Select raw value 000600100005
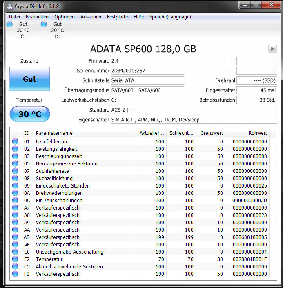283x288 pixels. click(x=250, y=237)
